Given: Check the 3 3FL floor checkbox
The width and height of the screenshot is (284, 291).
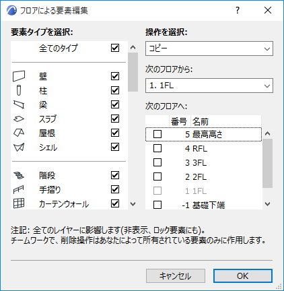Looking at the screenshot, I should 157,162.
